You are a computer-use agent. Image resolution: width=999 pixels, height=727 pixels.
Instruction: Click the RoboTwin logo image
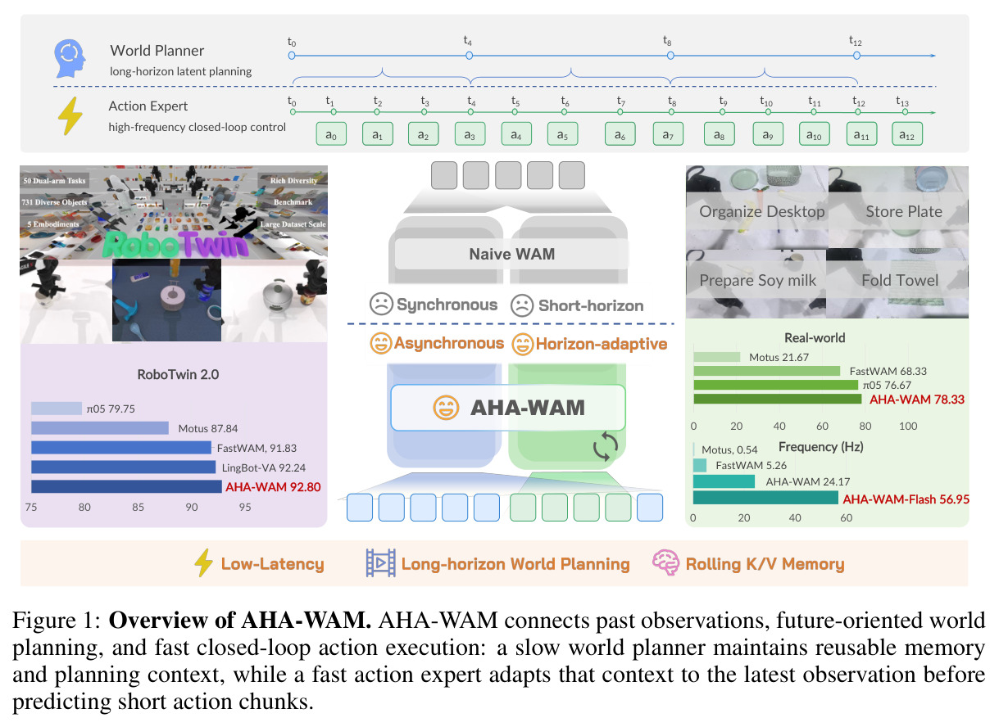175,244
